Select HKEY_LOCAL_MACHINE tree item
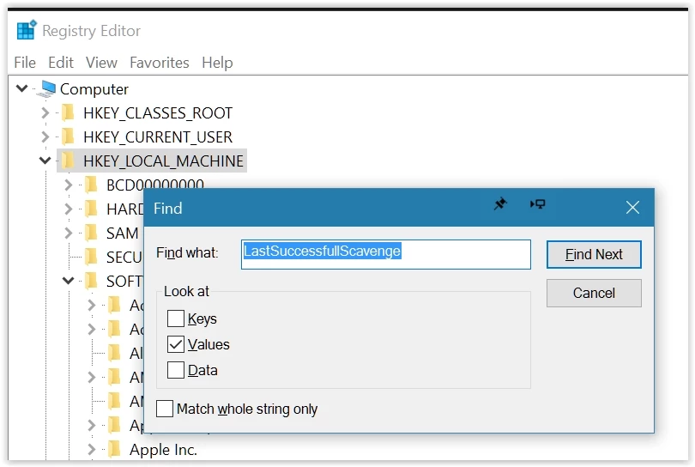The image size is (695, 467). (164, 161)
